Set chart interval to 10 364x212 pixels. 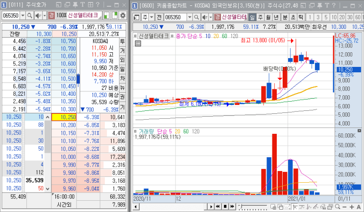[334, 17]
